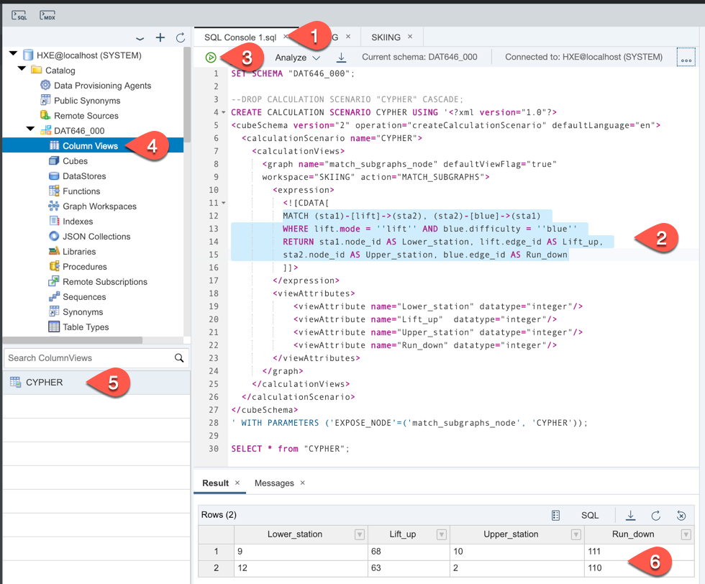Open the console more options menu
The width and height of the screenshot is (705, 584).
(x=686, y=58)
